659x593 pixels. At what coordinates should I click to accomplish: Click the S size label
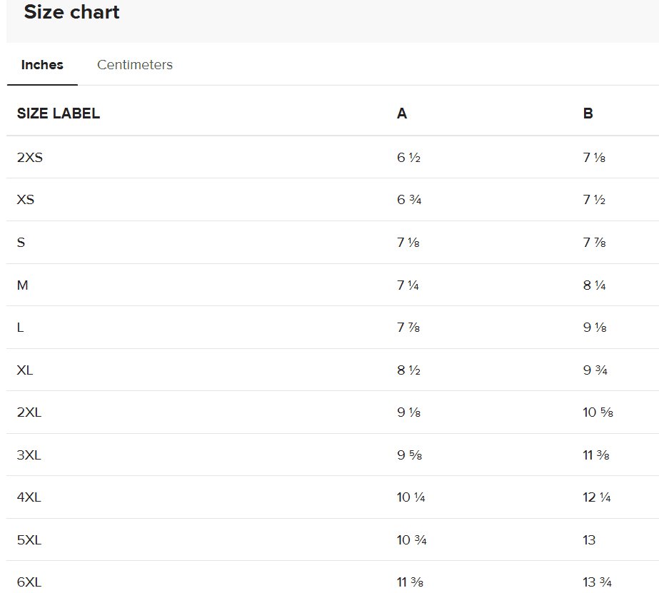click(x=21, y=243)
